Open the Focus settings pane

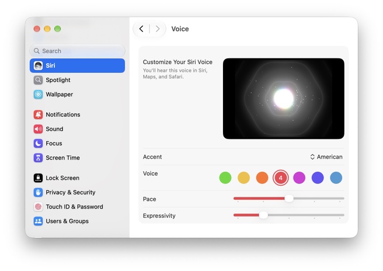pos(77,144)
